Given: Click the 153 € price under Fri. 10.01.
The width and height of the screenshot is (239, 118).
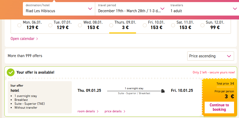Looking at the screenshot, I should [x=156, y=27].
